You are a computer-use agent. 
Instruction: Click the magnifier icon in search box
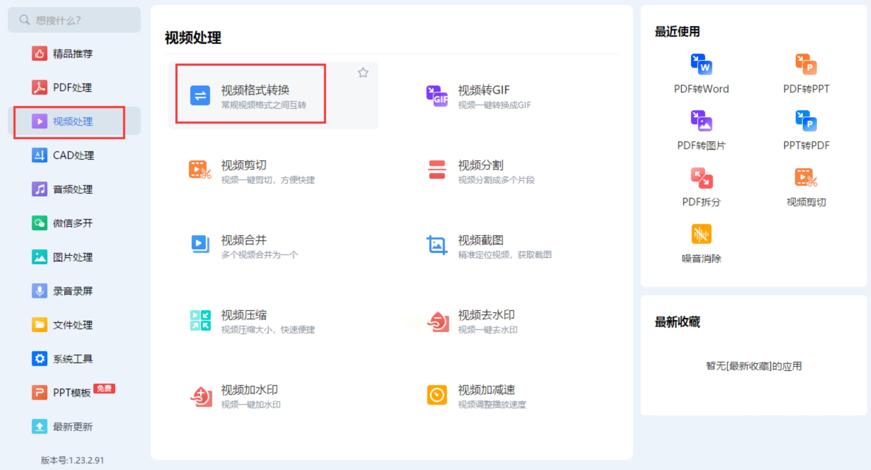coord(24,20)
